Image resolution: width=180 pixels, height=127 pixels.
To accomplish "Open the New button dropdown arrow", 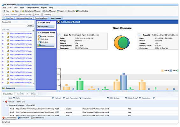I will pos(11,11).
